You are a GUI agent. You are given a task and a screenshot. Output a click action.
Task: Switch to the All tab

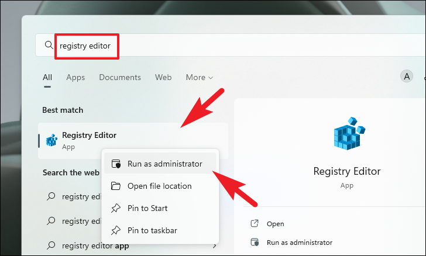point(47,77)
